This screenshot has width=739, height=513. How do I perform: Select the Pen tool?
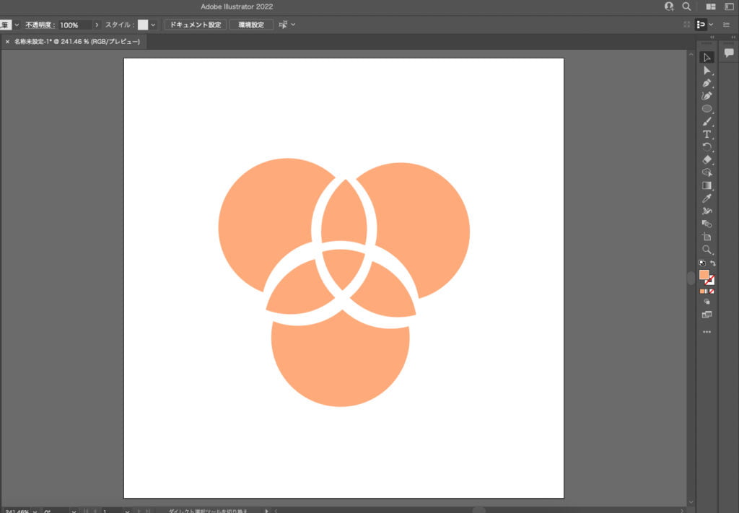[707, 83]
